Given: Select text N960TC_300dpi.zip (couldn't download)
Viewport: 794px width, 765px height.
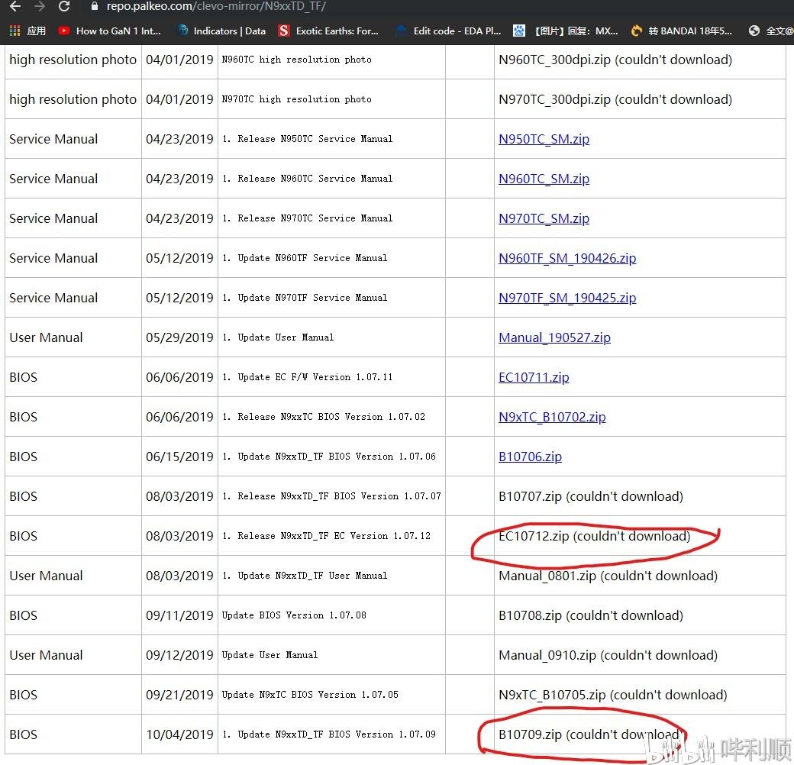Looking at the screenshot, I should [x=615, y=60].
